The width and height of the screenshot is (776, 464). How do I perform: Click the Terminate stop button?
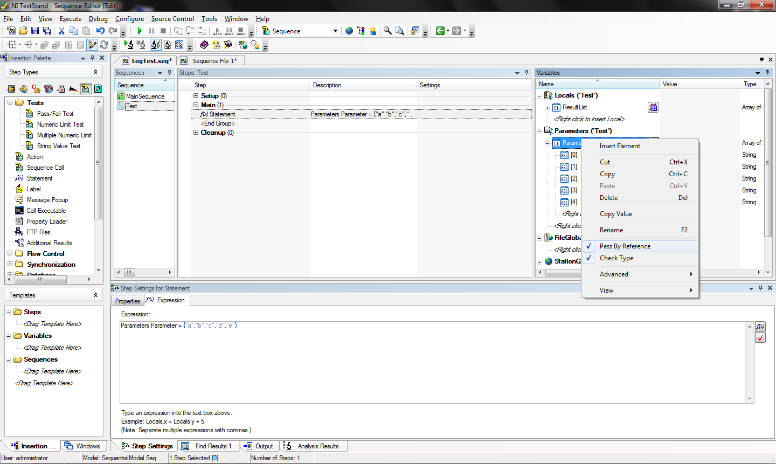[163, 31]
